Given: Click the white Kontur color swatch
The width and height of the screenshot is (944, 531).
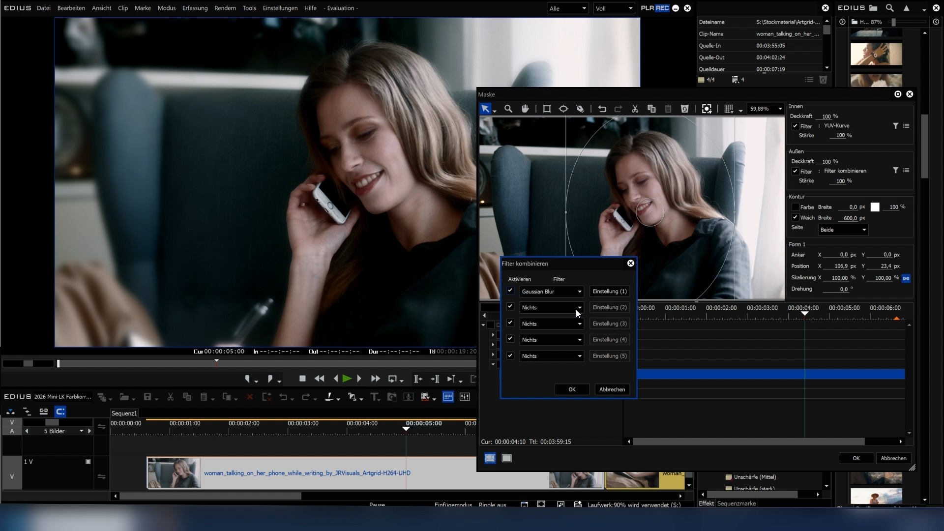Looking at the screenshot, I should tap(875, 207).
